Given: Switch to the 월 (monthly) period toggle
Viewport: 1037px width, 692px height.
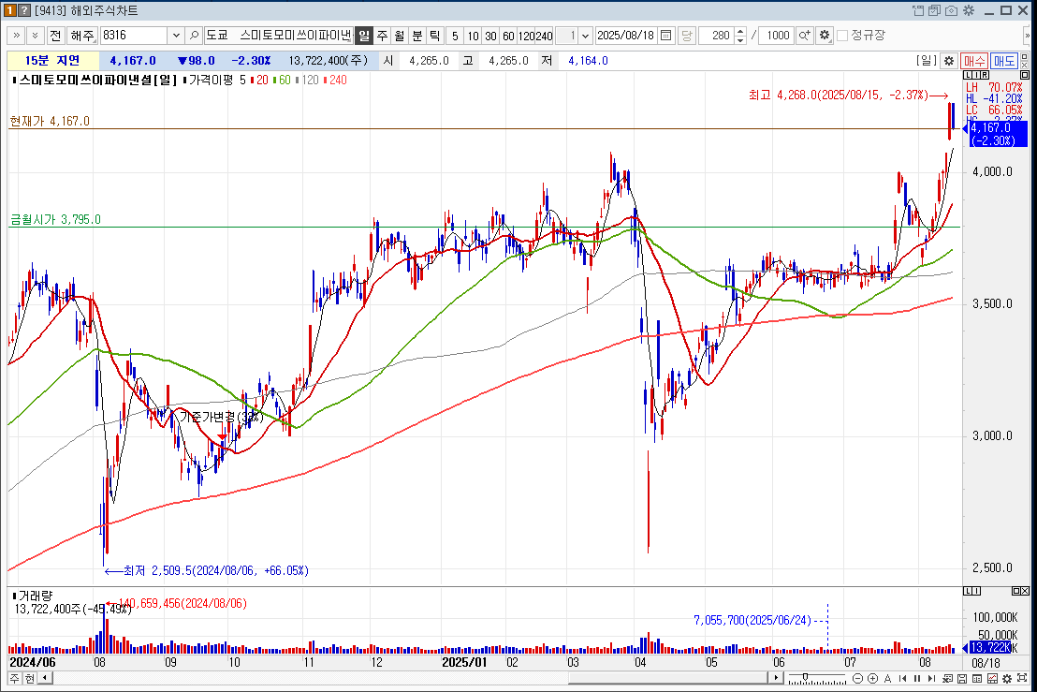Looking at the screenshot, I should [400, 36].
